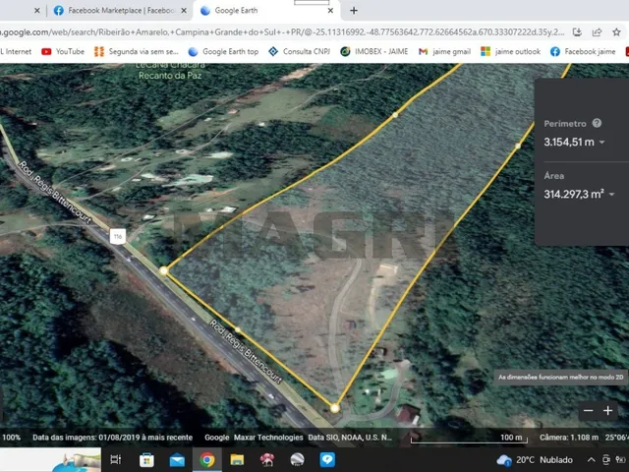629x472 pixels.
Task: Zoom in the map with plus button
Action: point(608,411)
